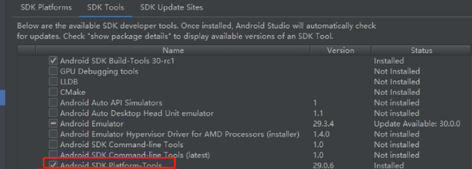
Task: Sort by the Status column header
Action: coord(421,50)
